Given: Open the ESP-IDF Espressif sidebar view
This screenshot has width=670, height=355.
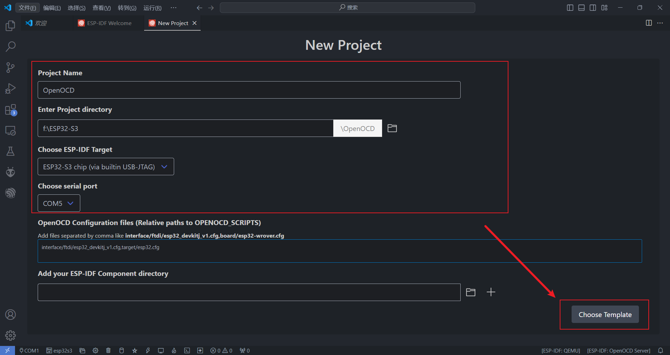Looking at the screenshot, I should pyautogui.click(x=10, y=193).
